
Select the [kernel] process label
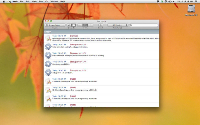click(74, 36)
